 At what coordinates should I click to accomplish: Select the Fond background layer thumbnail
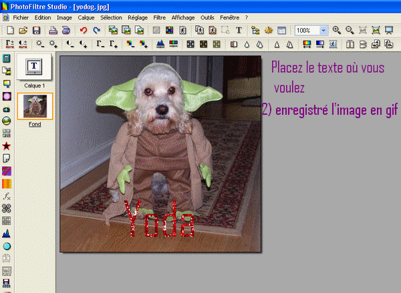tap(35, 106)
